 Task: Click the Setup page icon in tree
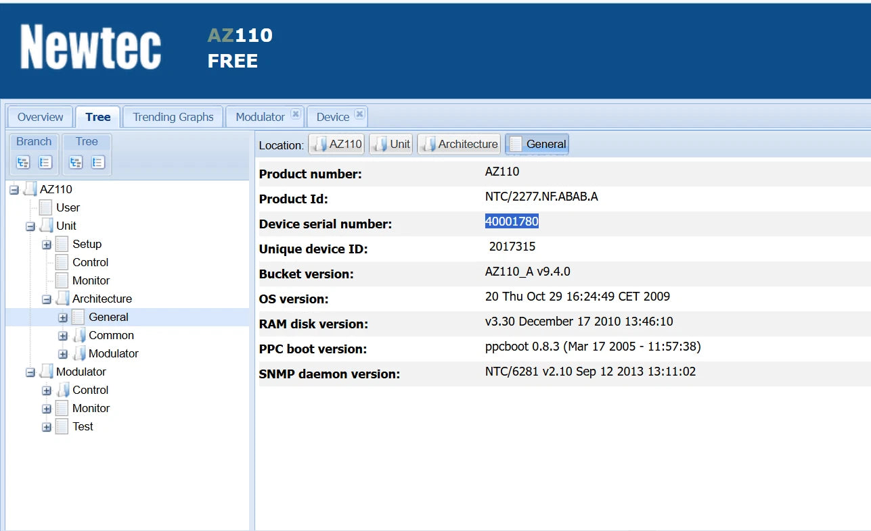[62, 244]
